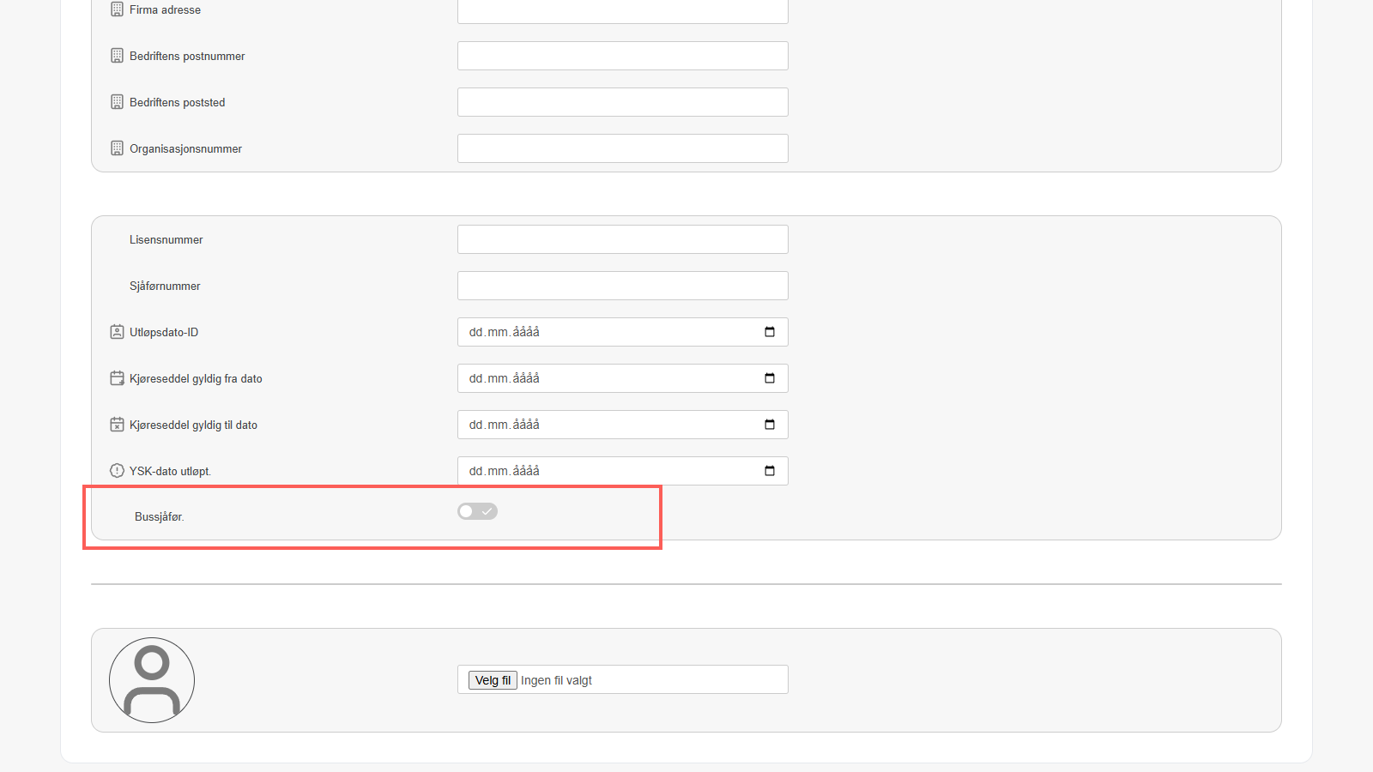Click the ID badge icon beside Utløpsdato-ID

point(118,332)
